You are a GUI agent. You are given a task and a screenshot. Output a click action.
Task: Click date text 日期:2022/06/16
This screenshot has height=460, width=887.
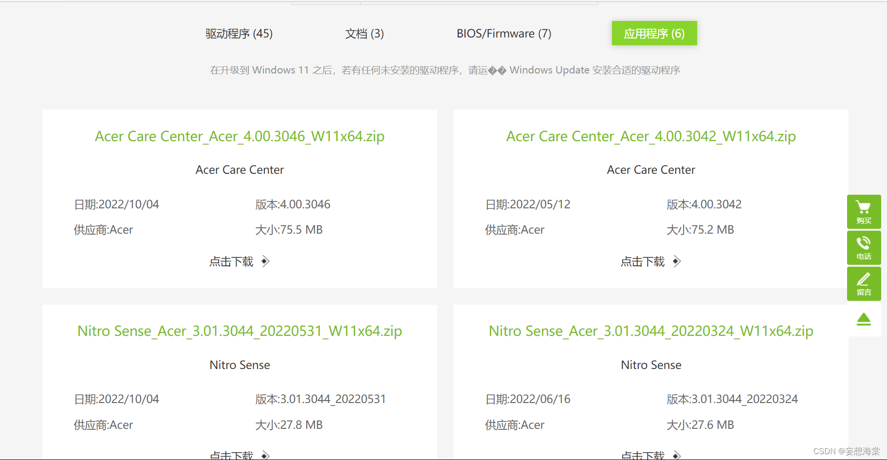point(528,399)
